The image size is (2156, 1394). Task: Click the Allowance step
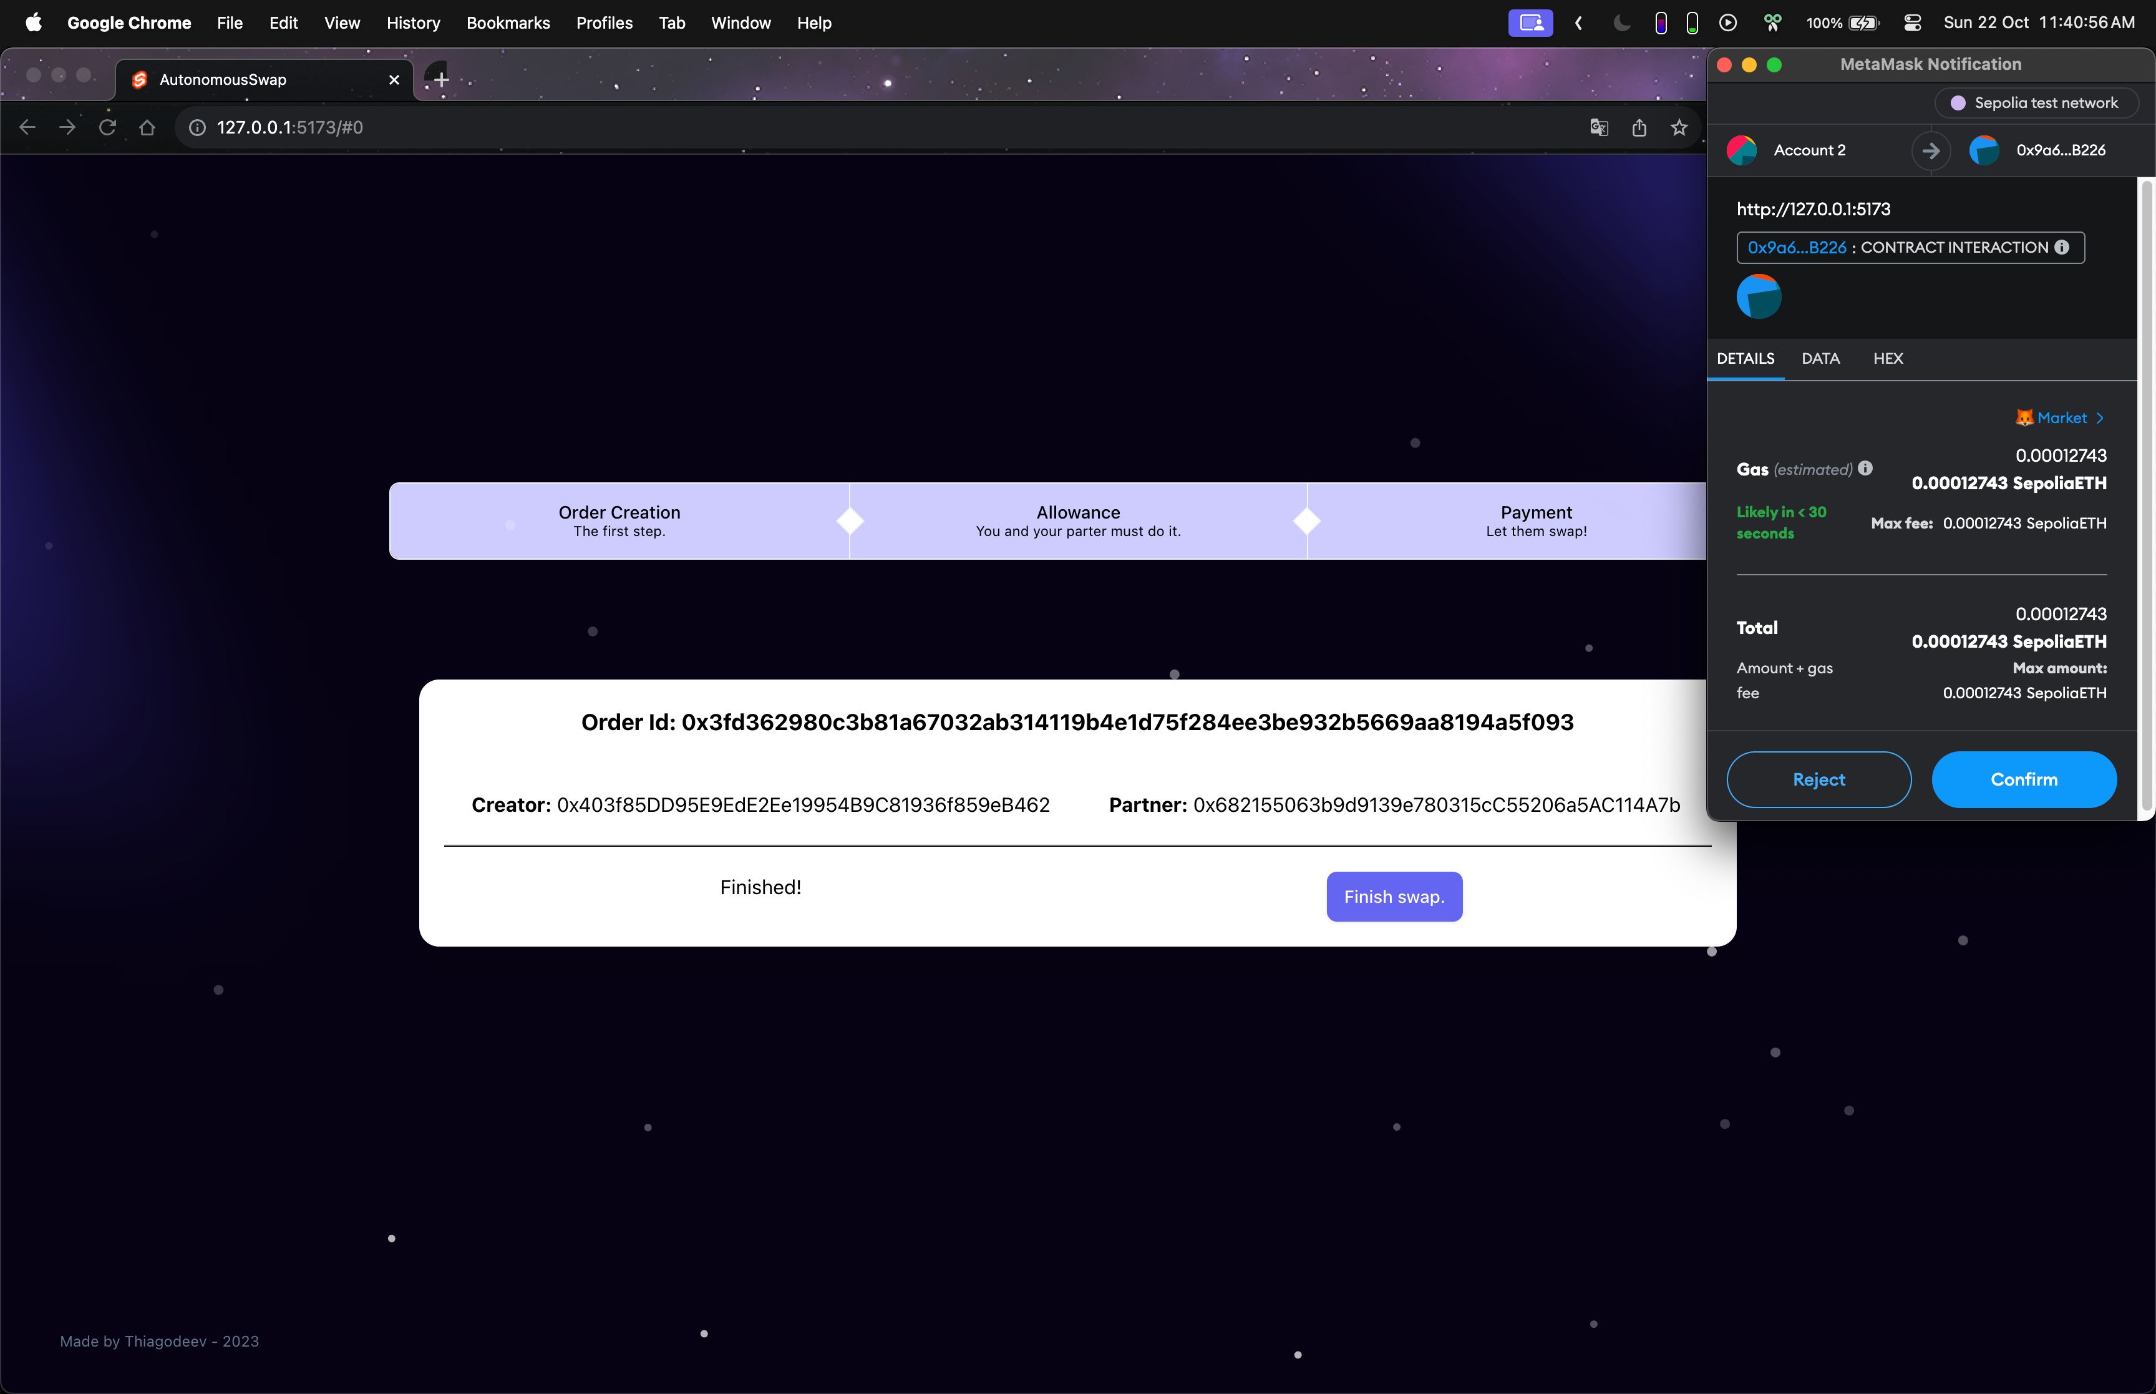tap(1079, 520)
